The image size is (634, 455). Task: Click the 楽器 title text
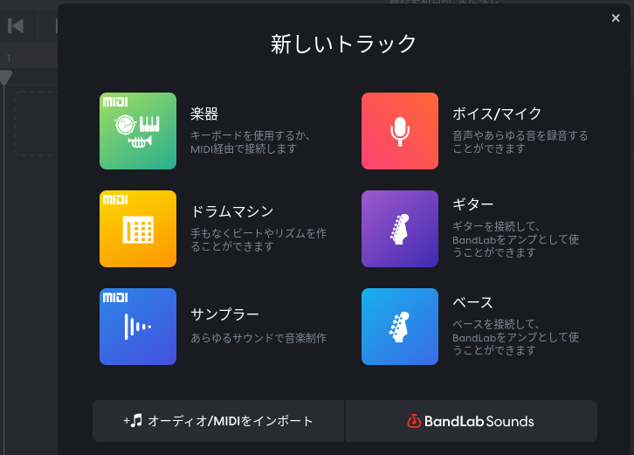[204, 114]
